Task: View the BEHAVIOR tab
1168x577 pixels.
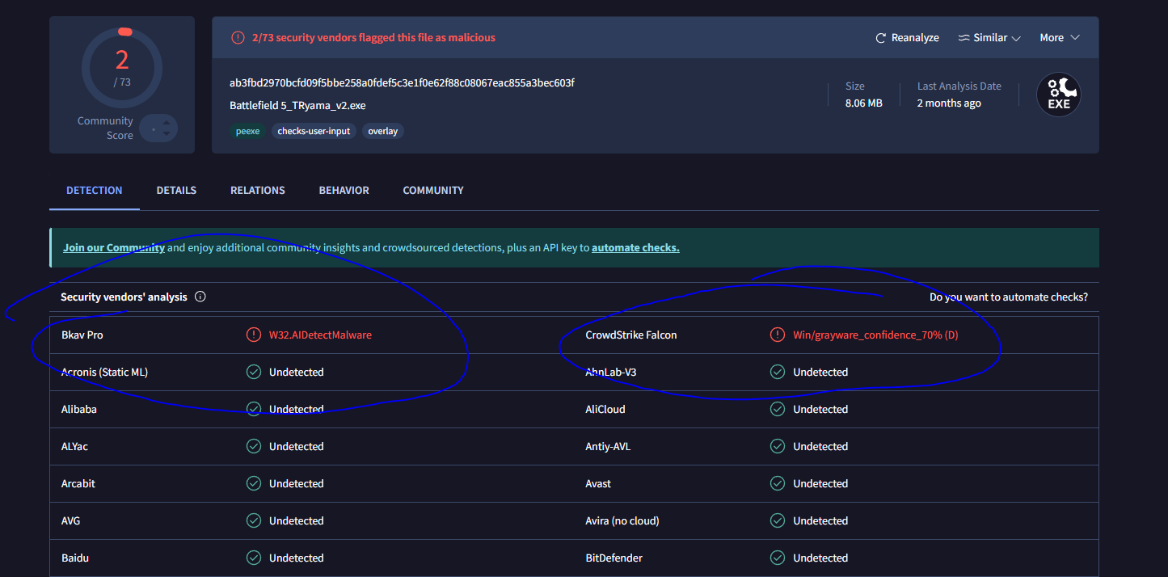Action: coord(344,191)
